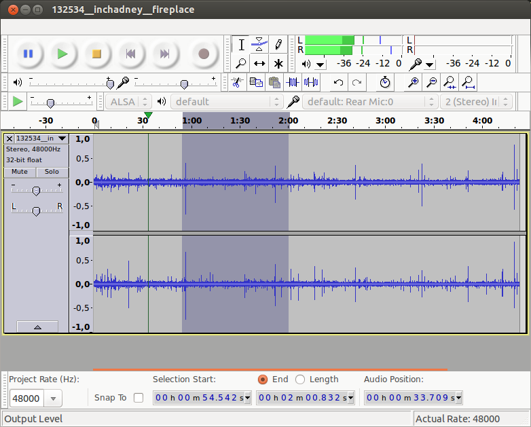Viewport: 531px width, 427px height.
Task: Open the End time format dropdown arrow
Action: click(x=351, y=398)
